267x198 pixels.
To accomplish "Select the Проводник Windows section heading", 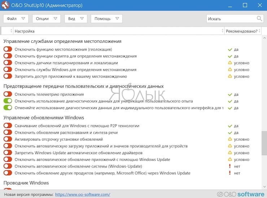I will click(26, 183).
